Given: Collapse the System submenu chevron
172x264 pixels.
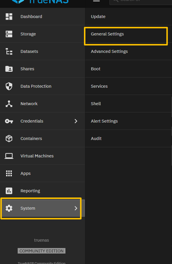Looking at the screenshot, I should click(x=76, y=208).
